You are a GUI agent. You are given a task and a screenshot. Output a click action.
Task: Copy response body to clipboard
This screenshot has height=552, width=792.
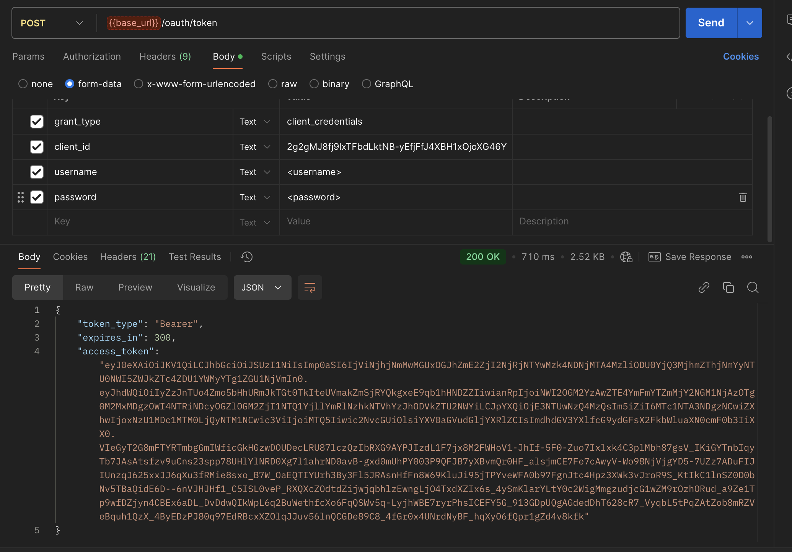pyautogui.click(x=728, y=287)
